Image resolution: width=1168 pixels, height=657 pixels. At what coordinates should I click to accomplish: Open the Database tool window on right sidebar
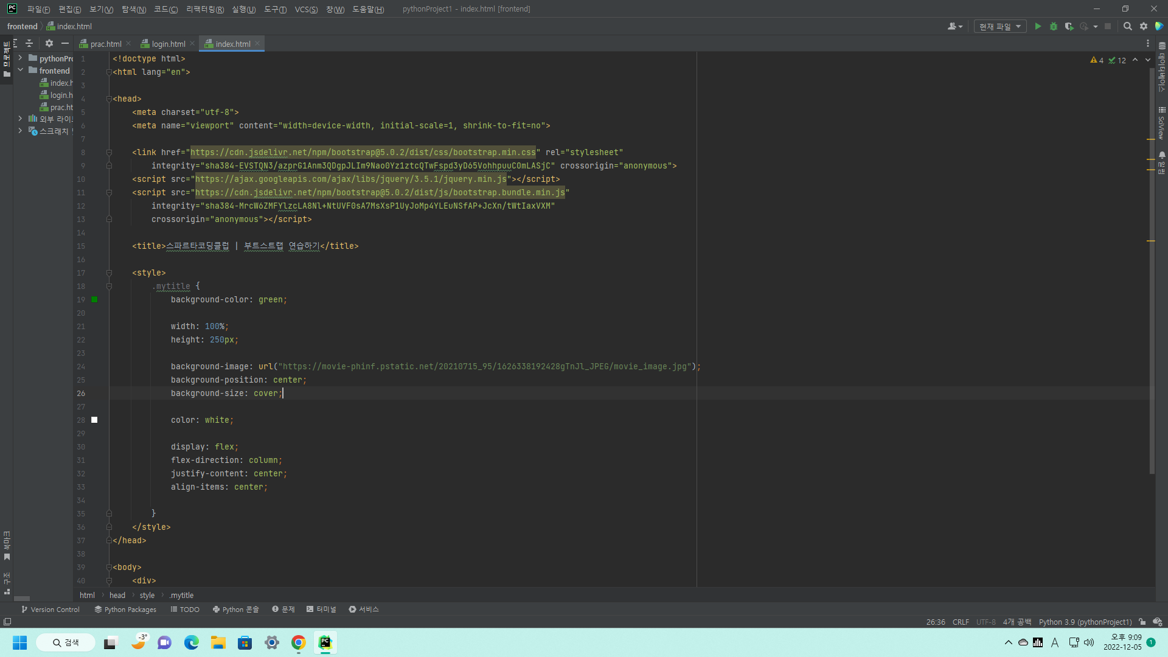click(x=1162, y=67)
